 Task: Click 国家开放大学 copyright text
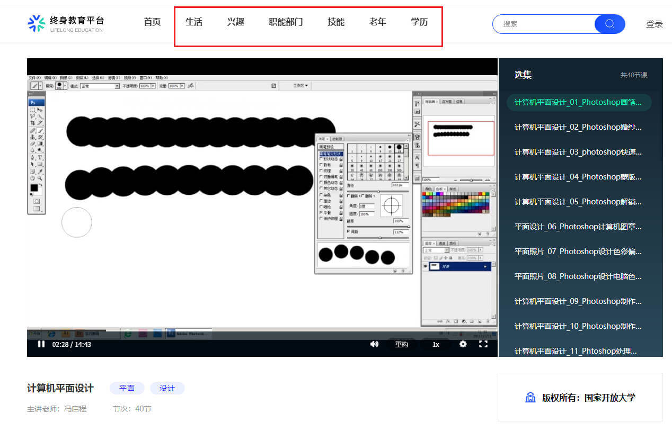(x=610, y=398)
